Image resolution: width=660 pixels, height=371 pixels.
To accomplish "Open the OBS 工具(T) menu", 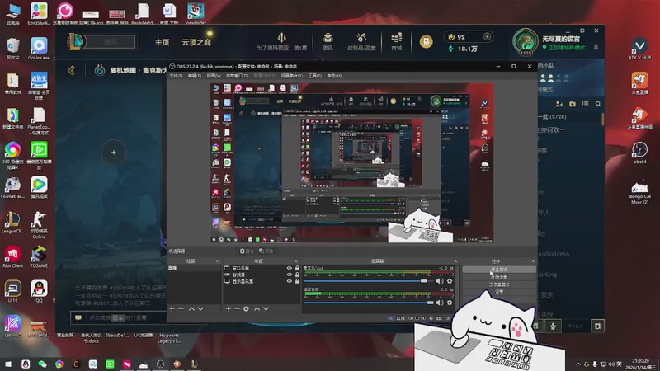I will 315,76.
